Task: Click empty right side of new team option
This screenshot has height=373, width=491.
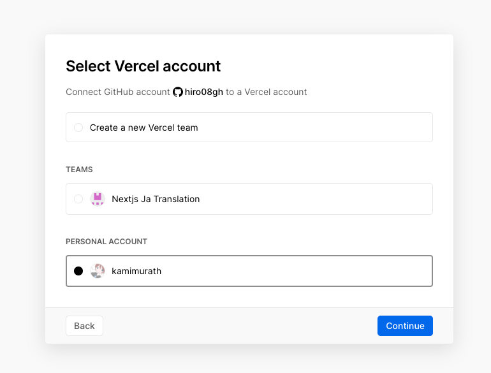Action: pyautogui.click(x=332, y=128)
